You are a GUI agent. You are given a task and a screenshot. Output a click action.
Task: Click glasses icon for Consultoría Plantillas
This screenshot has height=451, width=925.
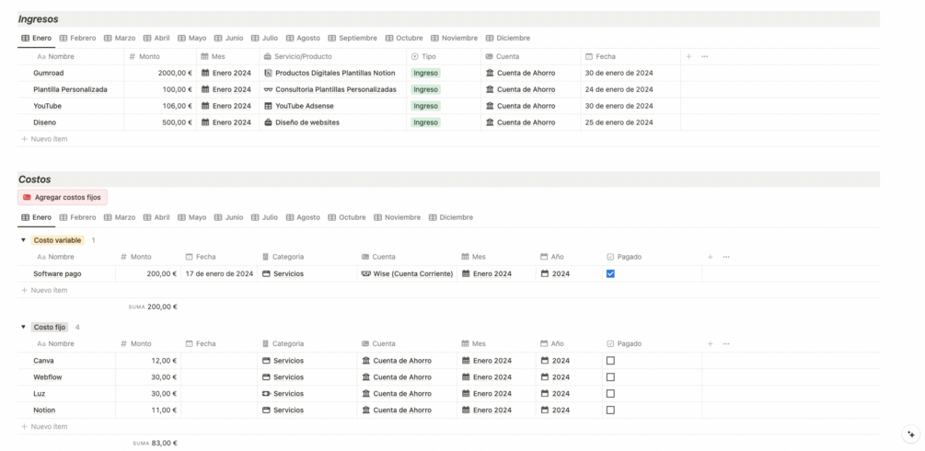(x=269, y=89)
